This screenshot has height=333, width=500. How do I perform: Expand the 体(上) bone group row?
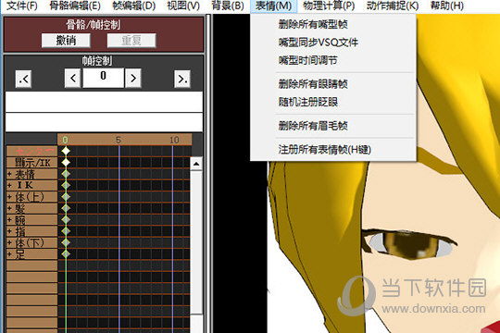point(9,197)
